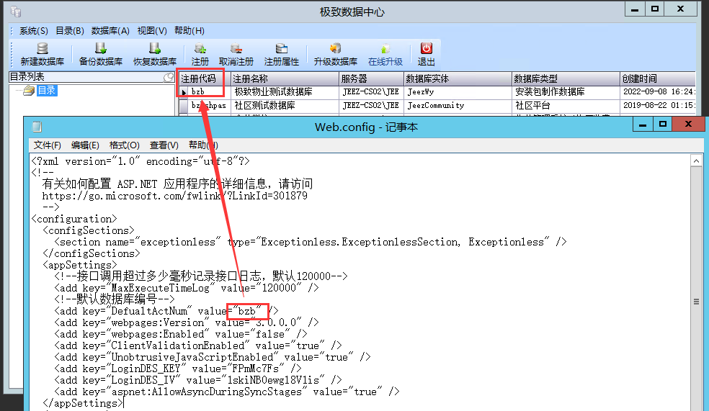Click the 2022-09-08 creation time cell
The width and height of the screenshot is (709, 411).
click(657, 92)
